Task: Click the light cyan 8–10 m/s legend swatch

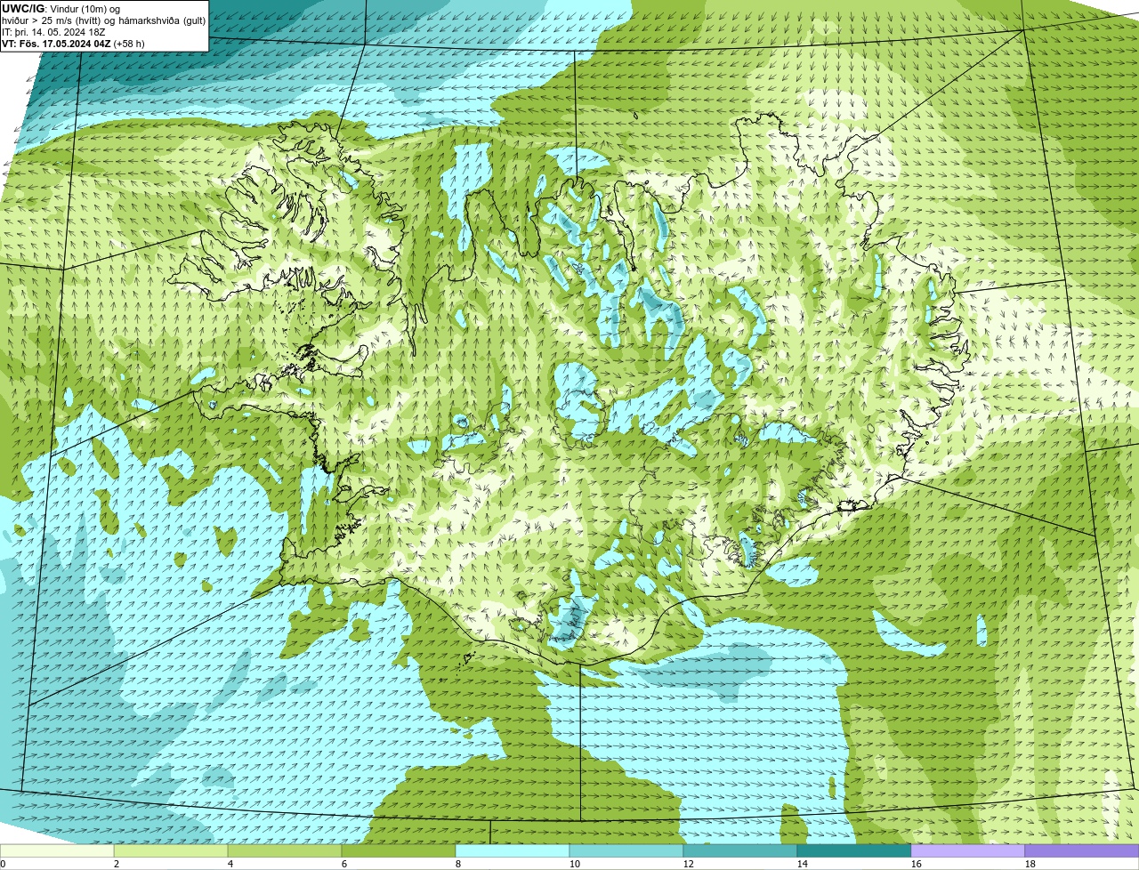Action: (513, 851)
